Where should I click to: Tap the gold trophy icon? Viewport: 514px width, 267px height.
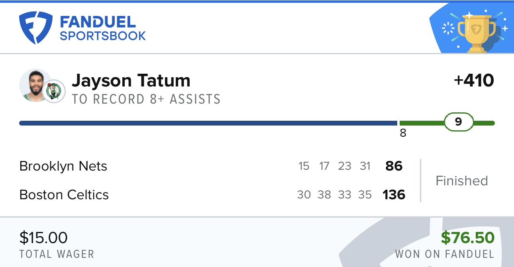click(476, 31)
